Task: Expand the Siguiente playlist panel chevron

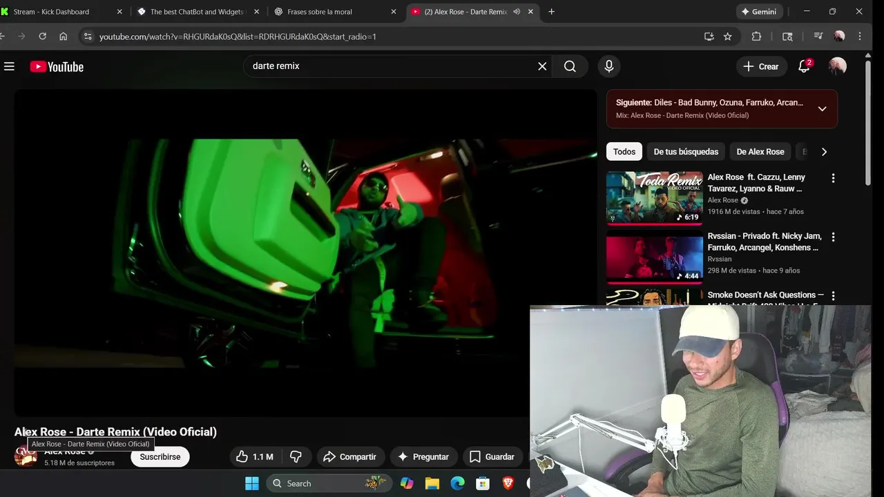Action: pyautogui.click(x=822, y=108)
